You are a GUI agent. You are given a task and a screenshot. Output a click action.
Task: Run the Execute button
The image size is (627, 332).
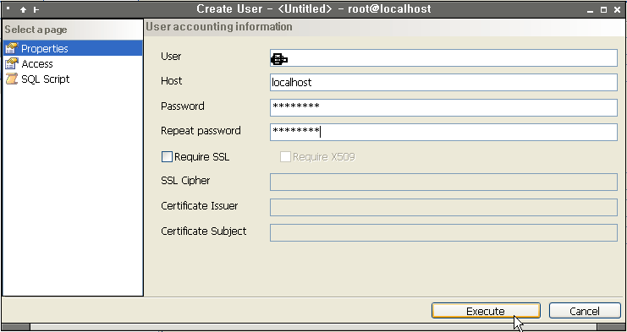point(486,311)
